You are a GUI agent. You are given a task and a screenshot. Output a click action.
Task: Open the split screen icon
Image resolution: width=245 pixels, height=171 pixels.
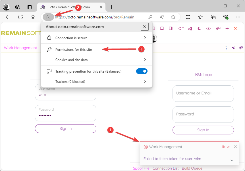tap(188, 17)
